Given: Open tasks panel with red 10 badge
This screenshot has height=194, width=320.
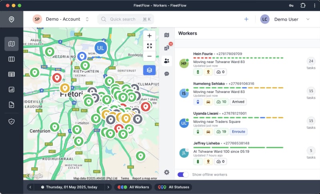Looking at the screenshot, I should click(x=167, y=48).
